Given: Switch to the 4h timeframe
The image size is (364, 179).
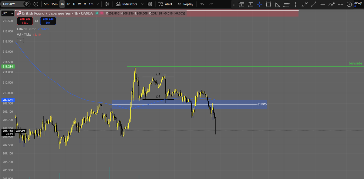Looking at the screenshot, I should pyautogui.click(x=69, y=4).
